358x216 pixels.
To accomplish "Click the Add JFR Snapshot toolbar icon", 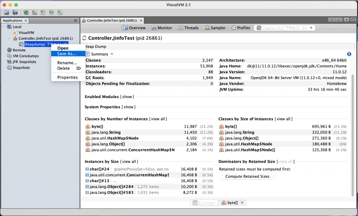I will point(51,13).
